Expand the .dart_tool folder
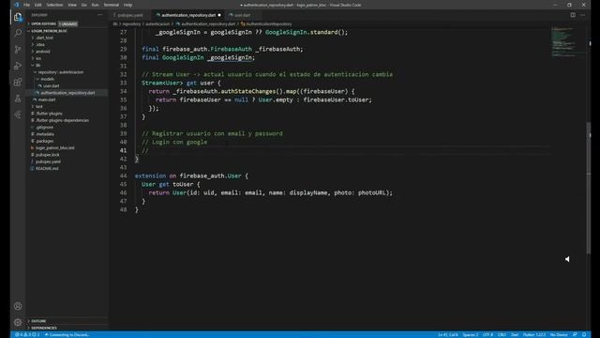Screen dimensions: 600x338 point(44,38)
